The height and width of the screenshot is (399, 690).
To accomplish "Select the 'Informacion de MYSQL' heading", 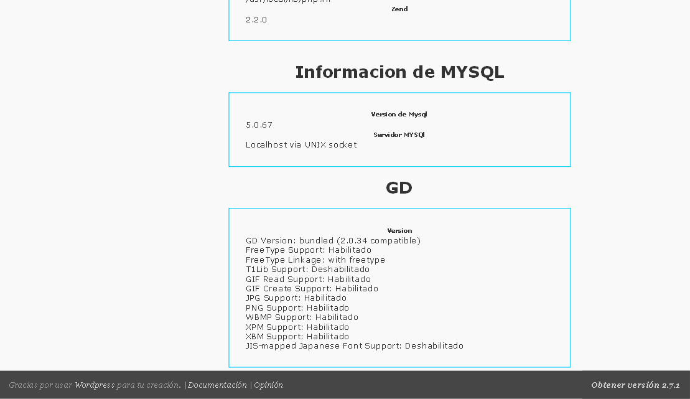I will (x=399, y=72).
